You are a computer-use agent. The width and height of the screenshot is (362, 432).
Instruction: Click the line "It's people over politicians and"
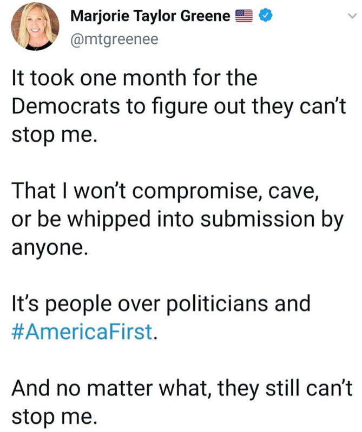coord(161,303)
